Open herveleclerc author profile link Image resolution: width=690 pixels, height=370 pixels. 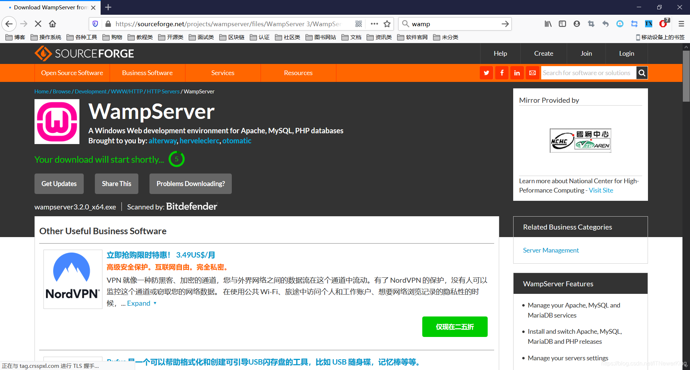tap(199, 141)
